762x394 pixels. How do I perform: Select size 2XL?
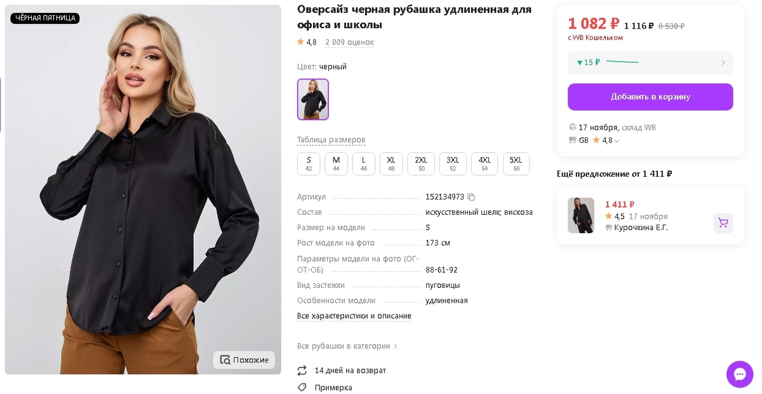click(420, 163)
